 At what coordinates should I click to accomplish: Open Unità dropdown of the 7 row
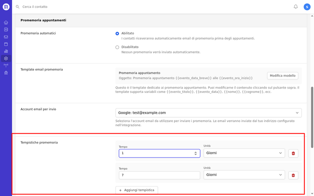(x=244, y=175)
